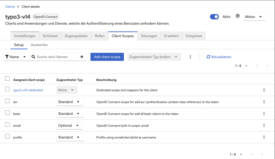
Task: Open top 1-5 per-page dropdown
Action: coord(241,66)
